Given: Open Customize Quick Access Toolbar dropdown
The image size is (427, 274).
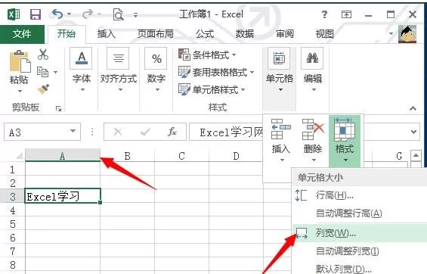Looking at the screenshot, I should tap(135, 14).
